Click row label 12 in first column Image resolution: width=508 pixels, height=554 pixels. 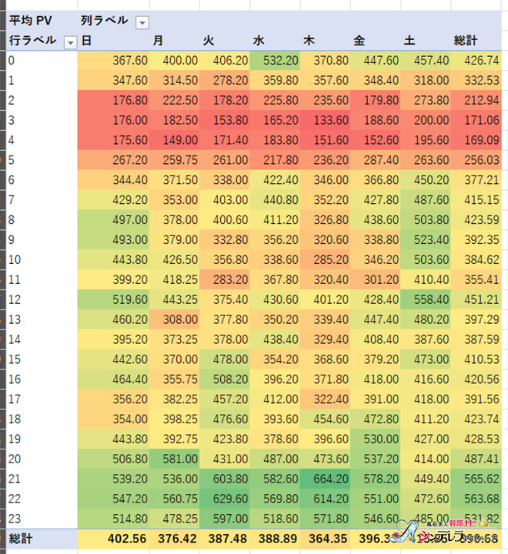[x=15, y=299]
